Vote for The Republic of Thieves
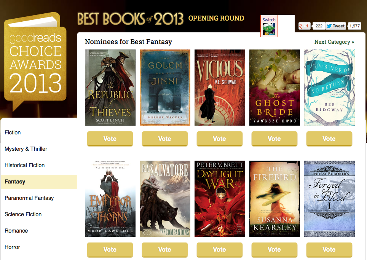Viewport: 367px width, 260px height. point(110,139)
